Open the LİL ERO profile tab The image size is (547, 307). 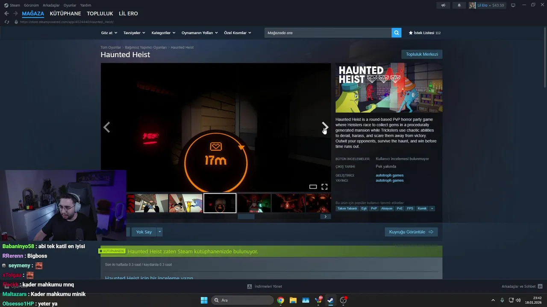tap(128, 14)
